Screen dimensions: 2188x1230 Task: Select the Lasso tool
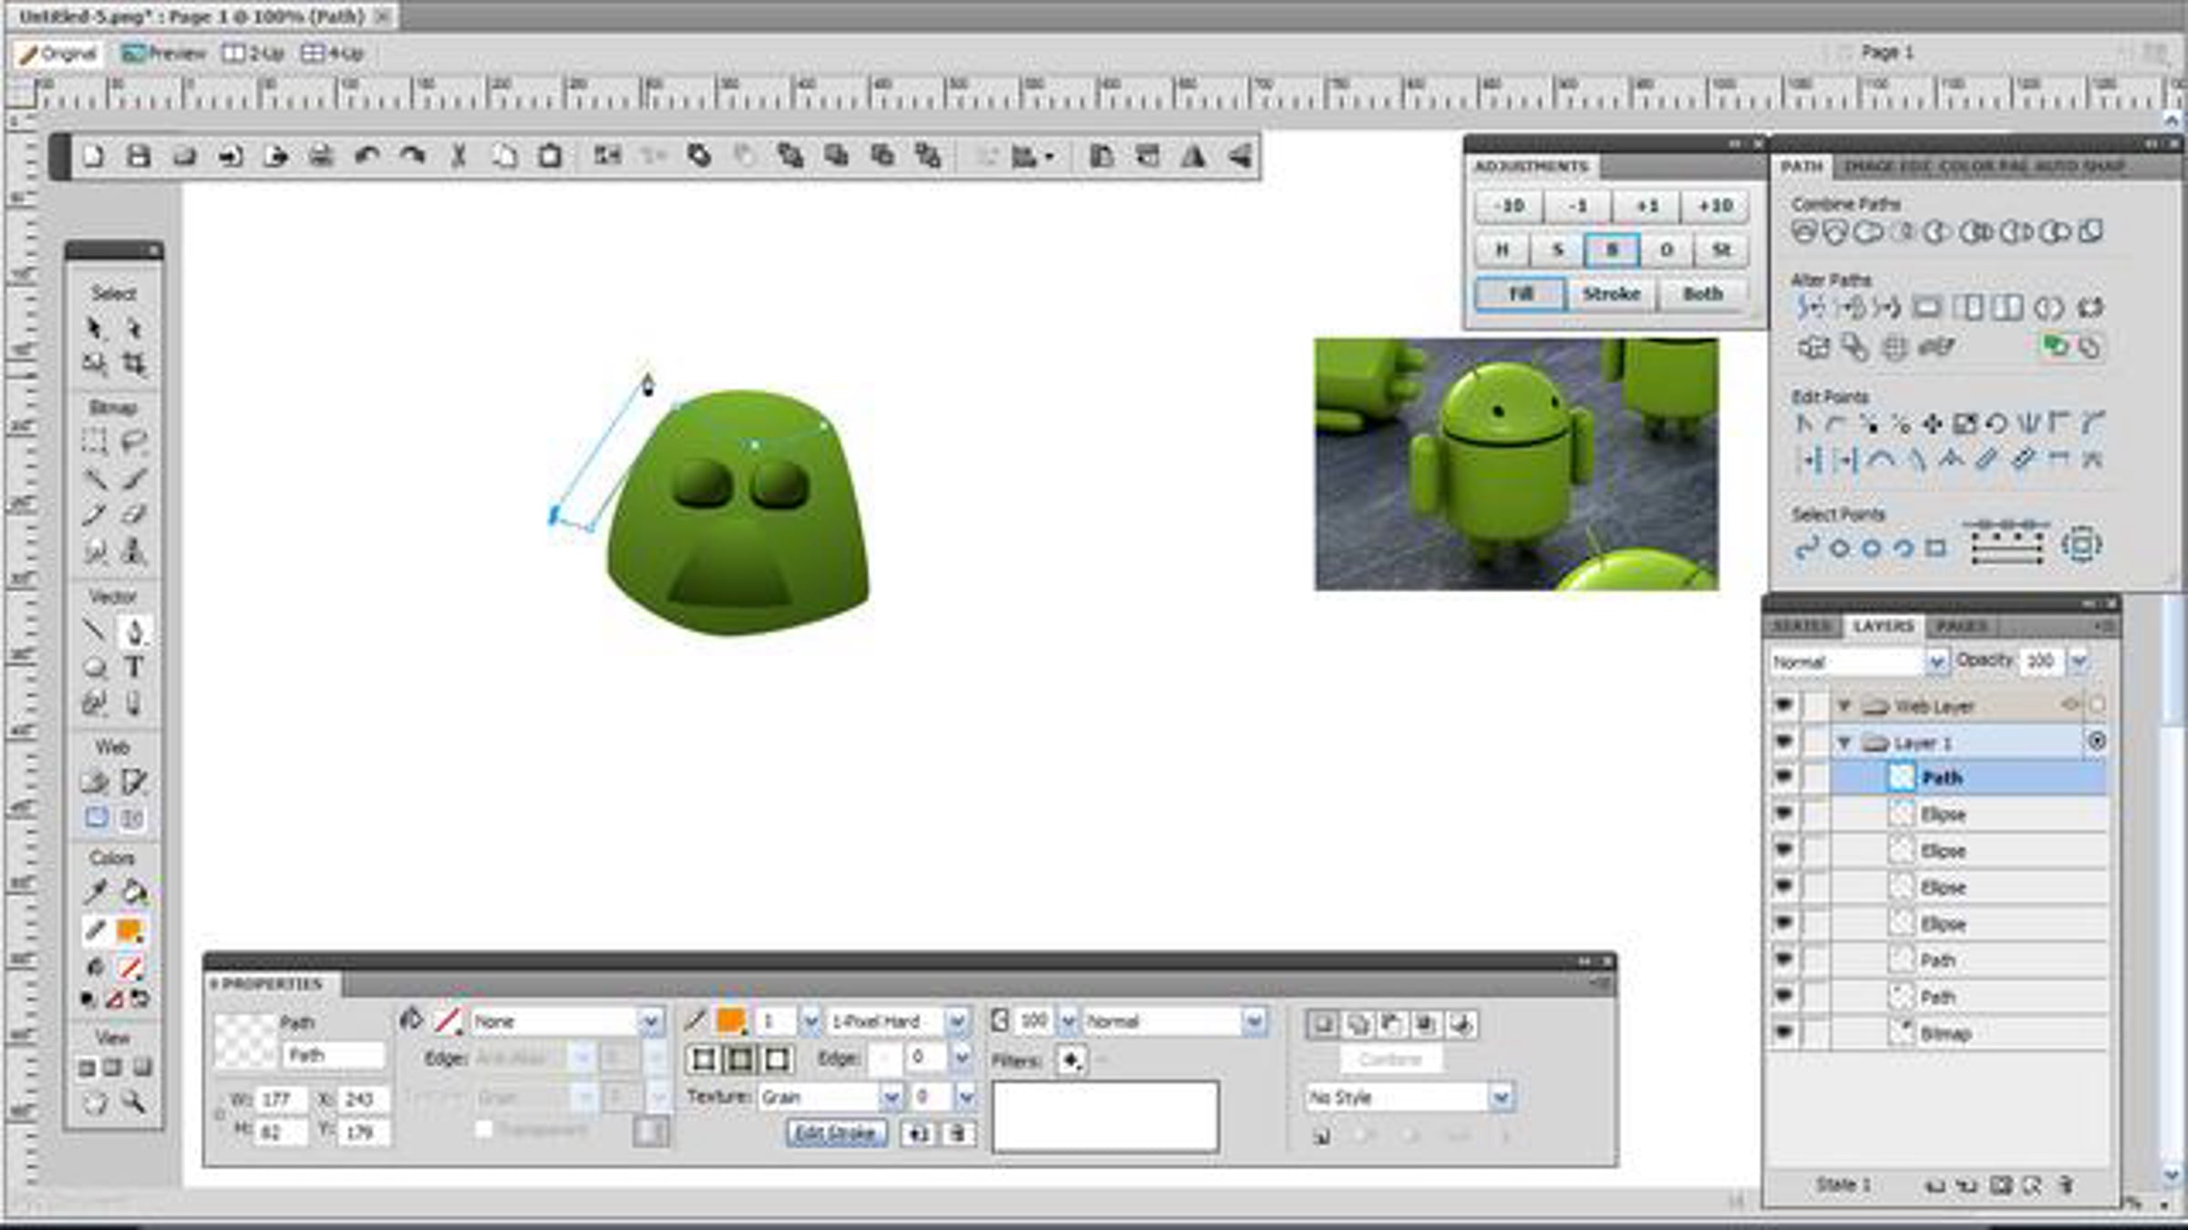click(134, 442)
